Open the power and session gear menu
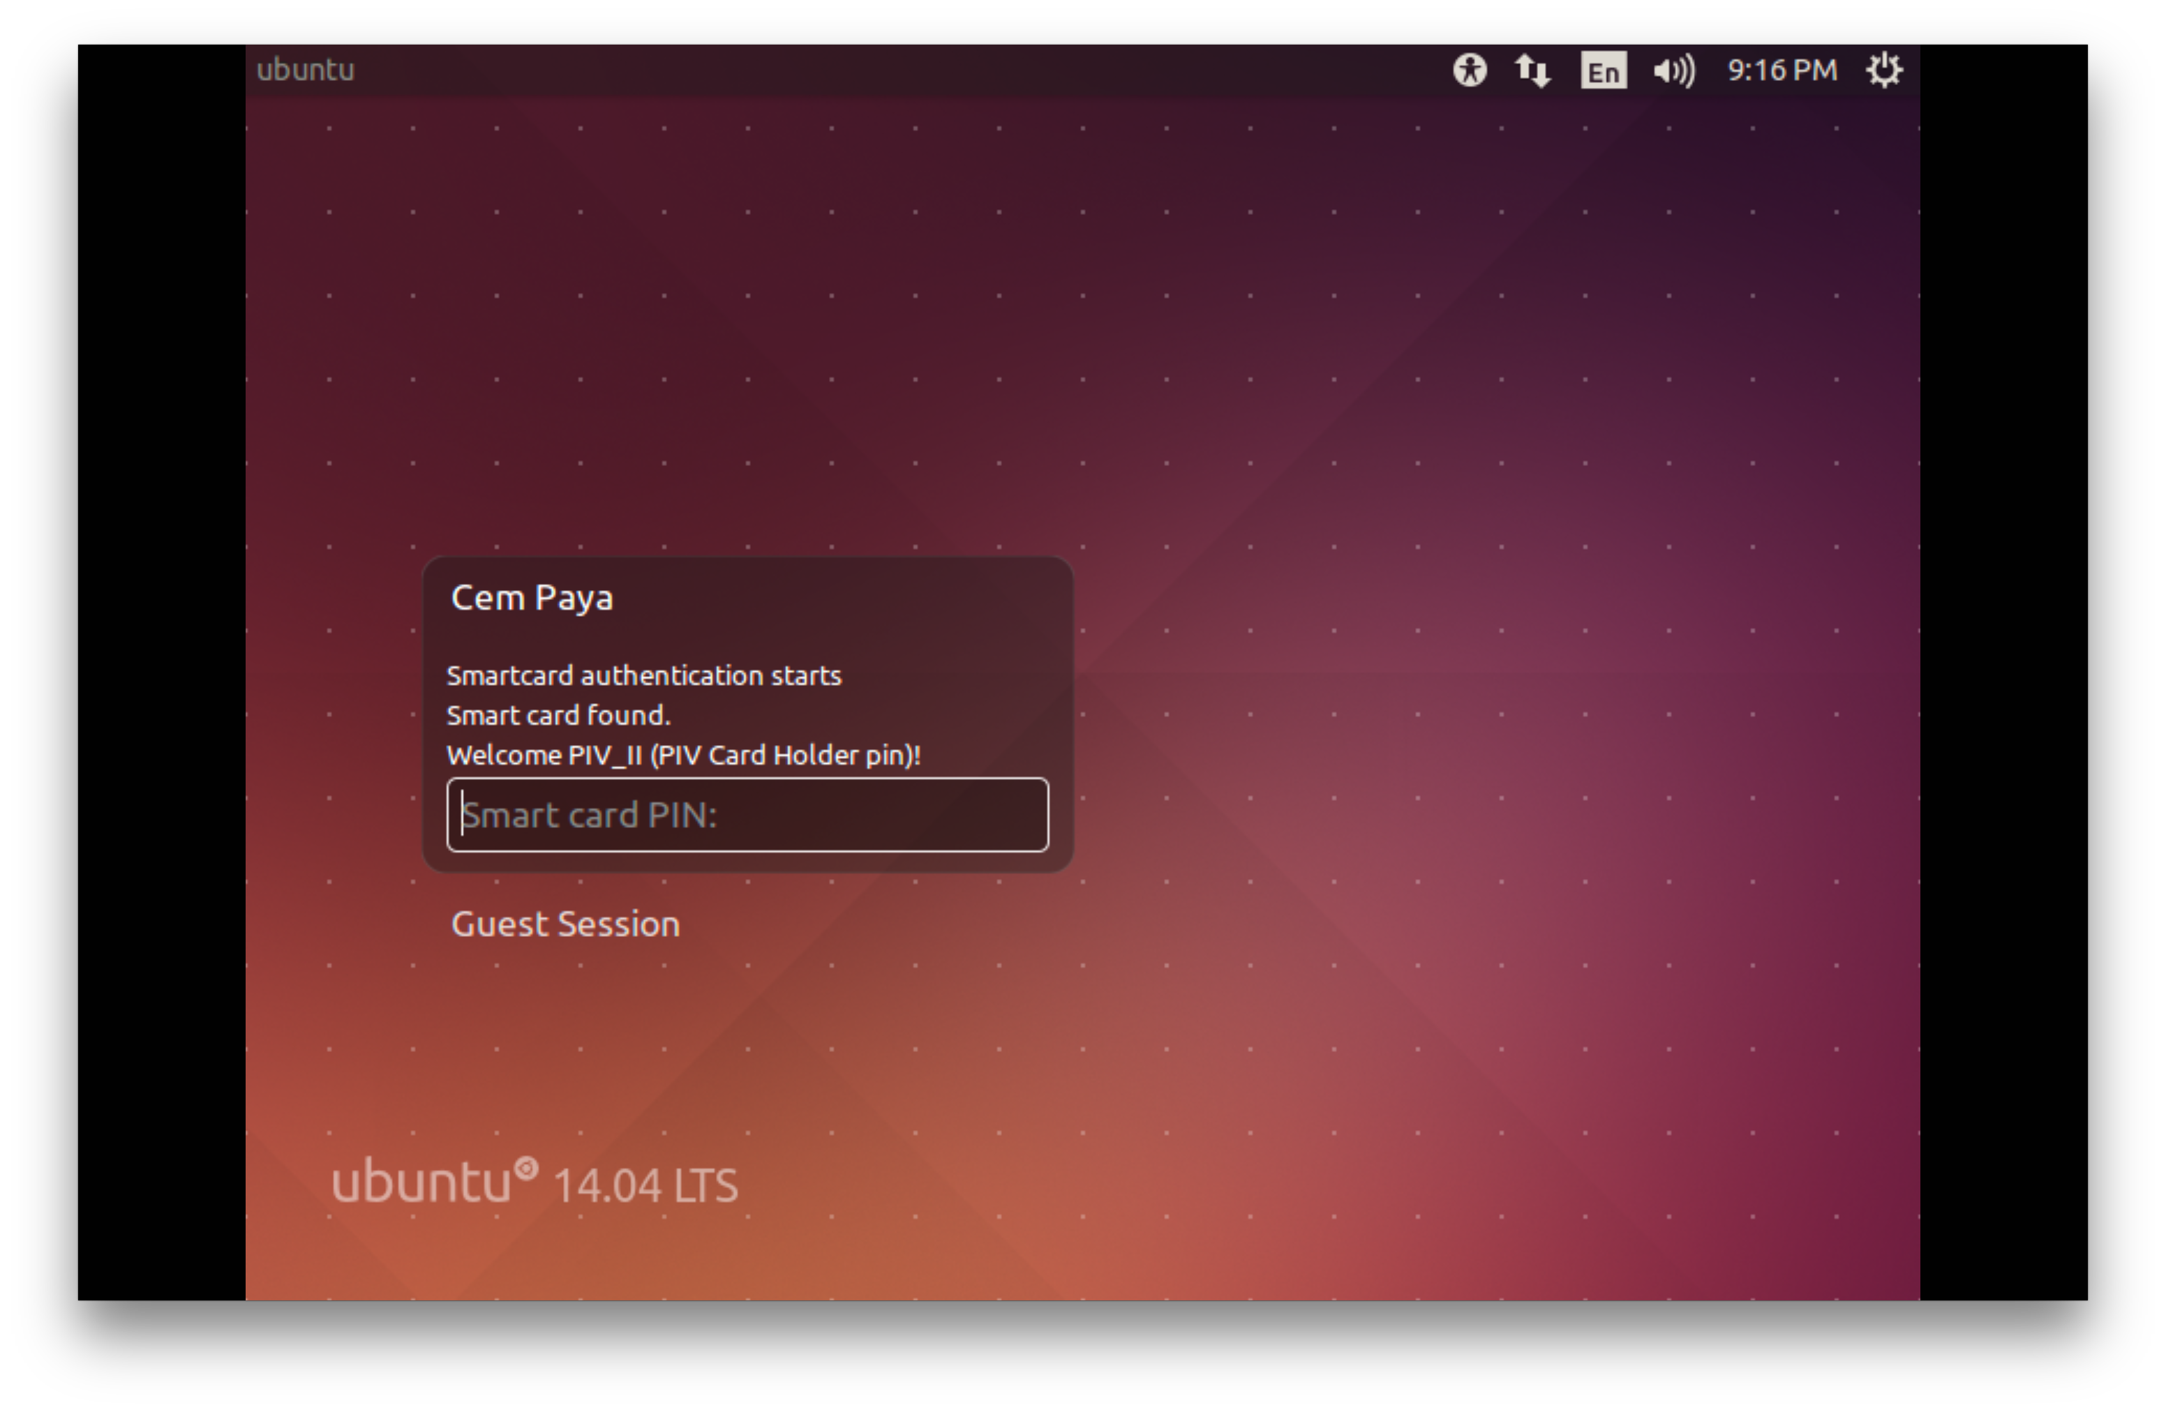Image resolution: width=2166 pixels, height=1412 pixels. coord(1884,70)
